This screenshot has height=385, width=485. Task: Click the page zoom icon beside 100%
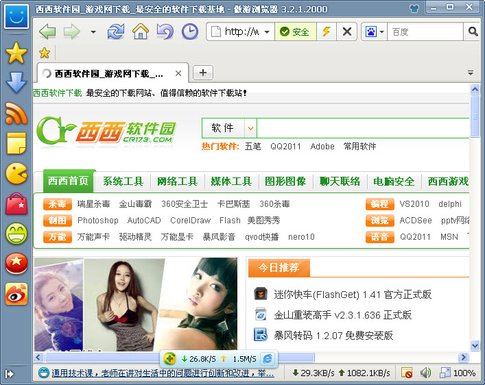click(x=445, y=373)
